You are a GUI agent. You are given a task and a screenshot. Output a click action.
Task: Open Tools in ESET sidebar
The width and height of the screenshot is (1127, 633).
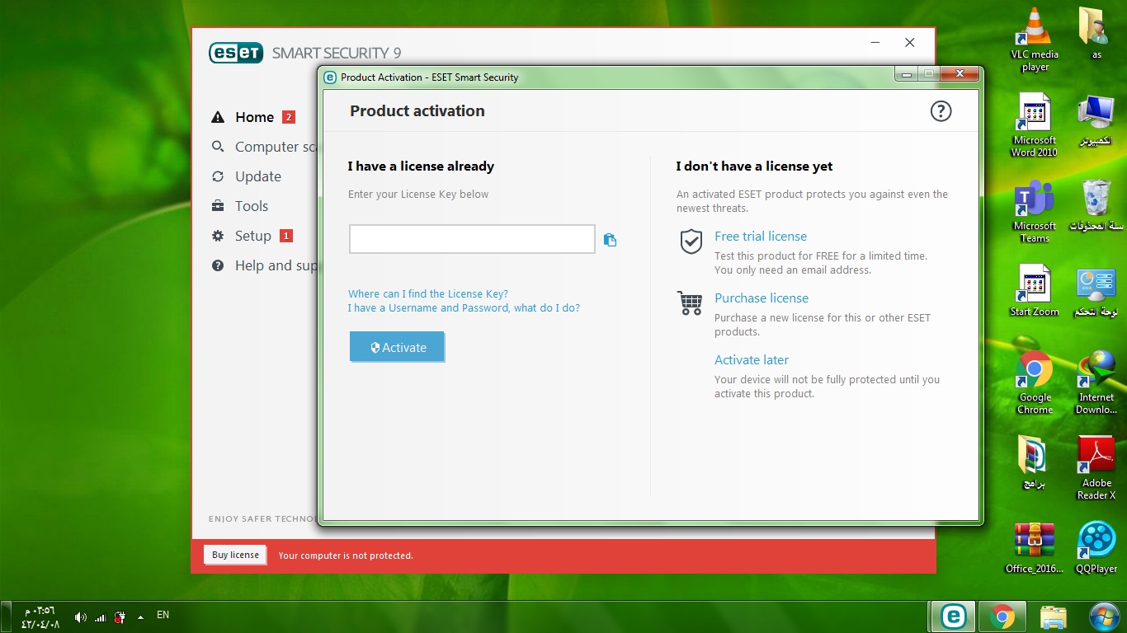(x=252, y=206)
